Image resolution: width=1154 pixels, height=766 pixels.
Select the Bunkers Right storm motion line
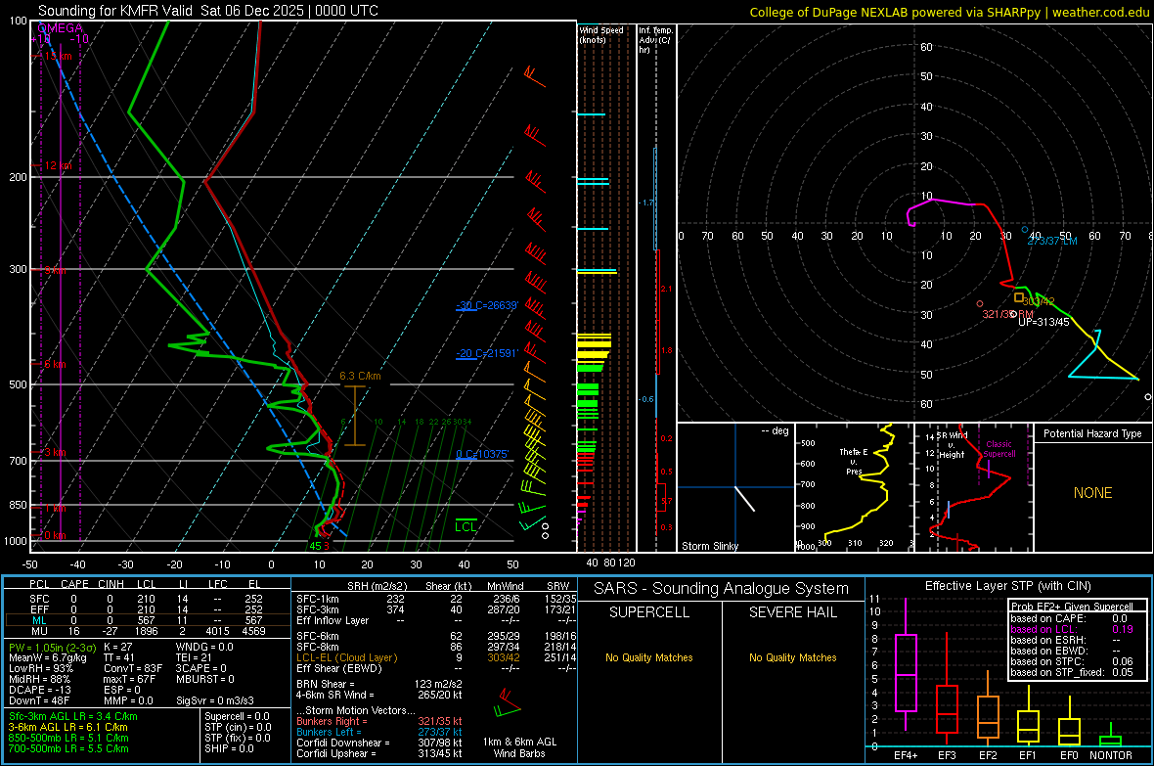click(379, 722)
